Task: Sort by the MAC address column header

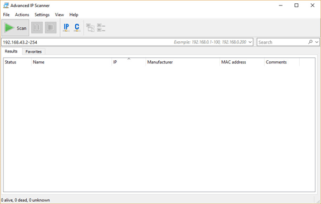Action: tap(242, 62)
